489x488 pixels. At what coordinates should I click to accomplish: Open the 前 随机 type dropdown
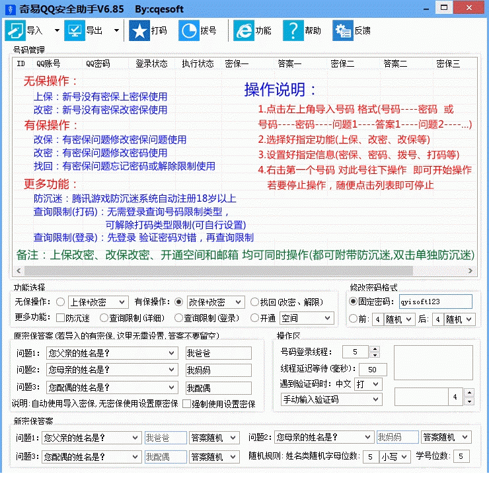[399, 319]
